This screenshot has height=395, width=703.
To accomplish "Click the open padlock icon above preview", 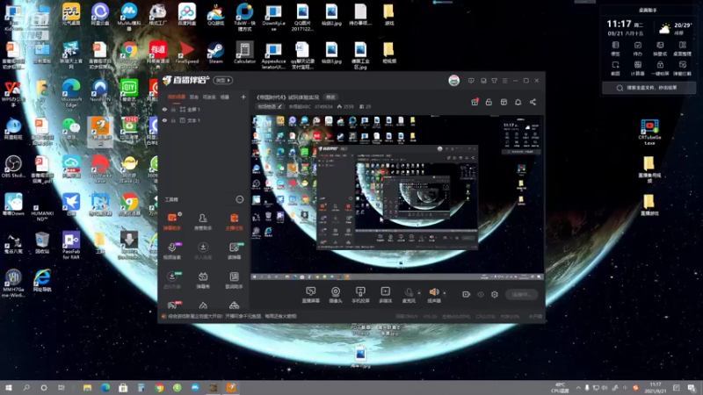I will [489, 102].
